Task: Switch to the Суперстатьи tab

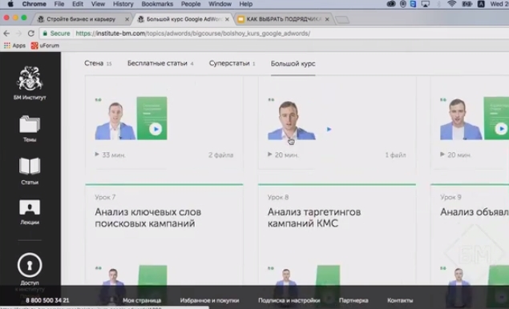Action: pyautogui.click(x=229, y=63)
